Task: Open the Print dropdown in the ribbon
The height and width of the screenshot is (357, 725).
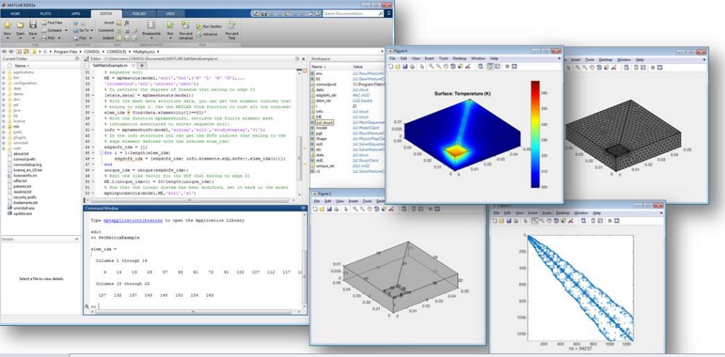Action: point(59,38)
